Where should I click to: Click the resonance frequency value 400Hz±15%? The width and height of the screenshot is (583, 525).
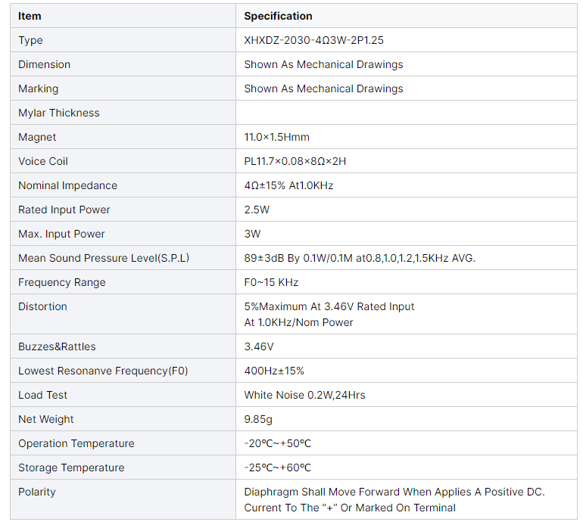(x=274, y=371)
